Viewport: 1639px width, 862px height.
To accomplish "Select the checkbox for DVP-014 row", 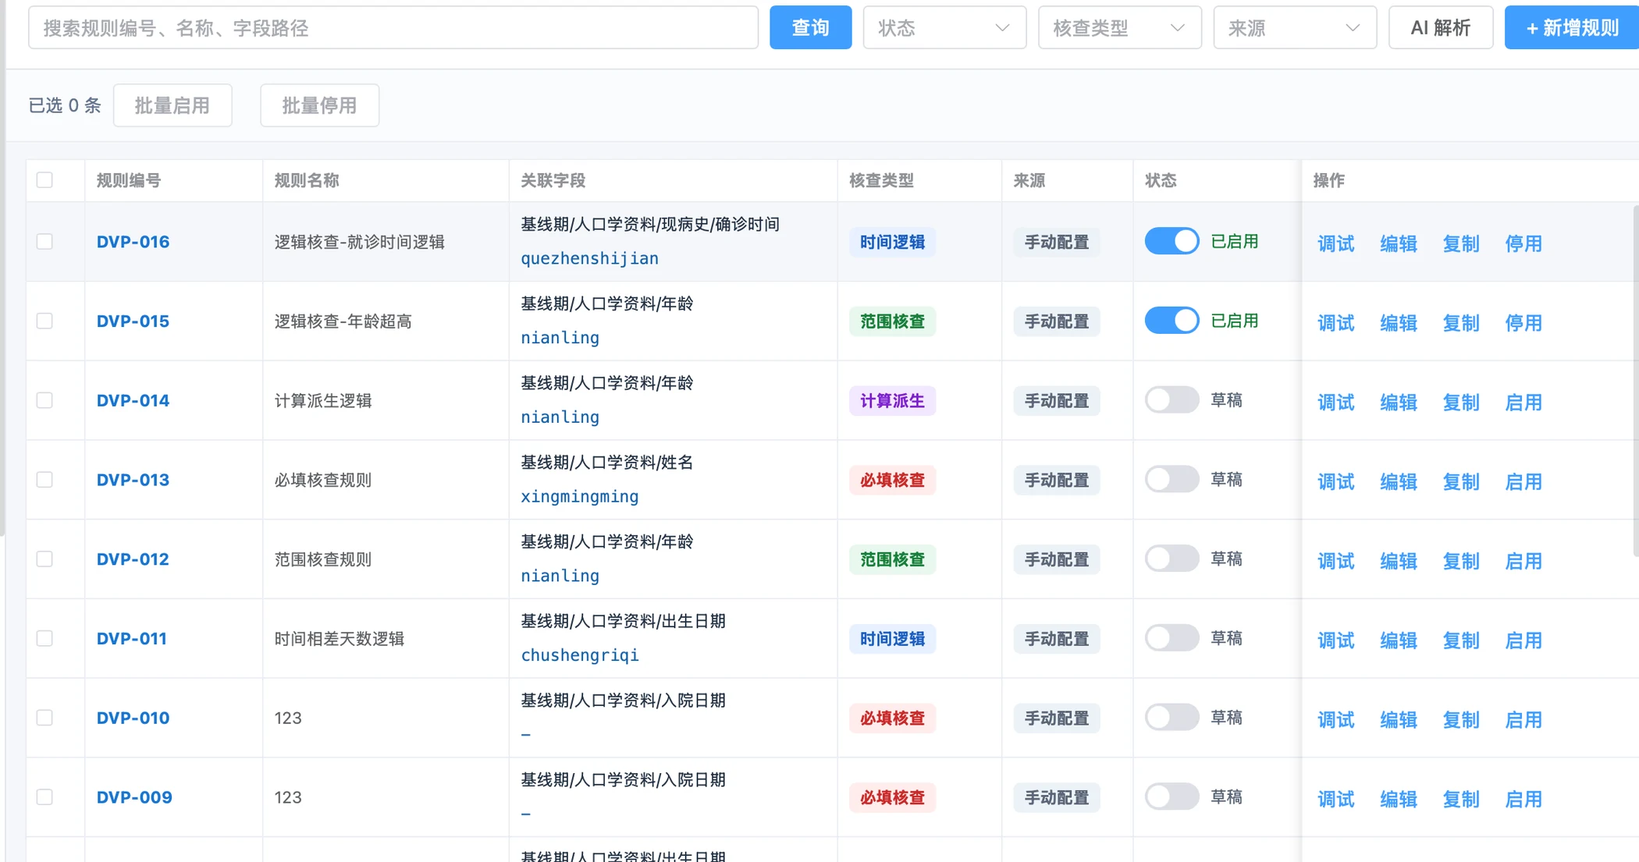I will pos(44,401).
